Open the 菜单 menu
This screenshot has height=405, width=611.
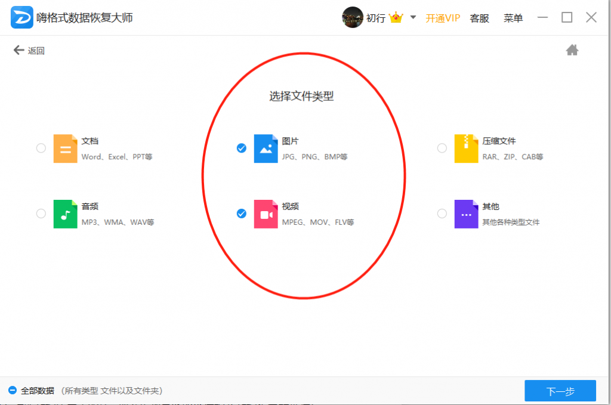pyautogui.click(x=513, y=18)
